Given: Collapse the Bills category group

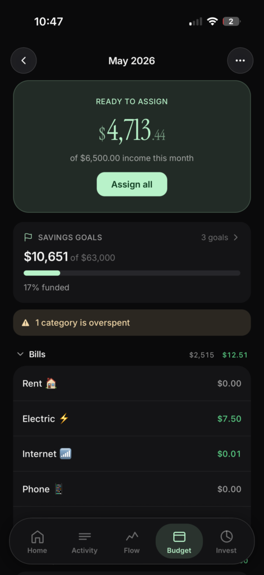Looking at the screenshot, I should coord(21,354).
